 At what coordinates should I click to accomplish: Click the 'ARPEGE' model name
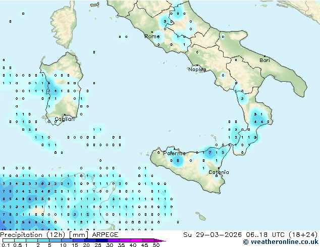tap(105, 235)
